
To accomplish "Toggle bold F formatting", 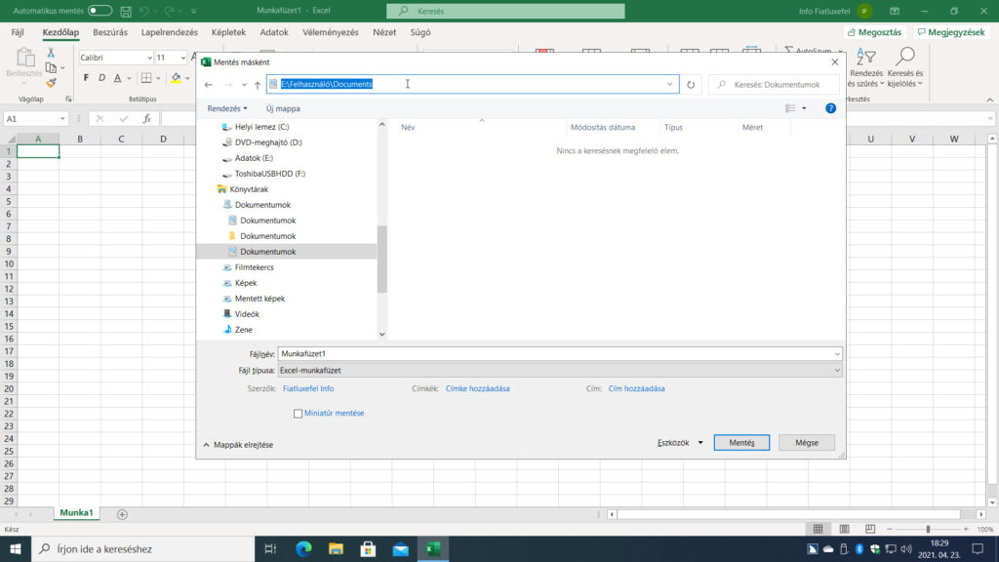I will coord(86,78).
